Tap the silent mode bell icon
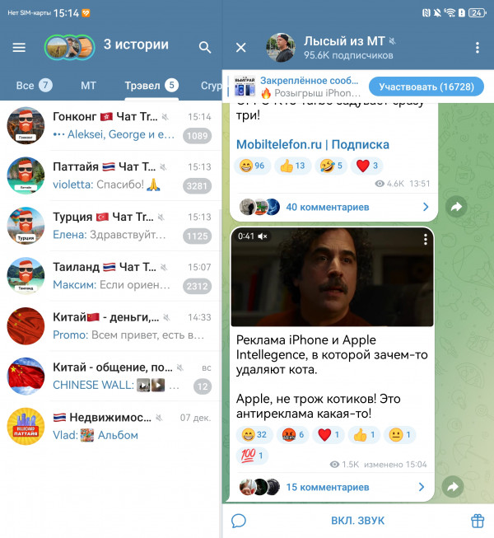Viewport: 494px width, 538px height. tap(437, 13)
